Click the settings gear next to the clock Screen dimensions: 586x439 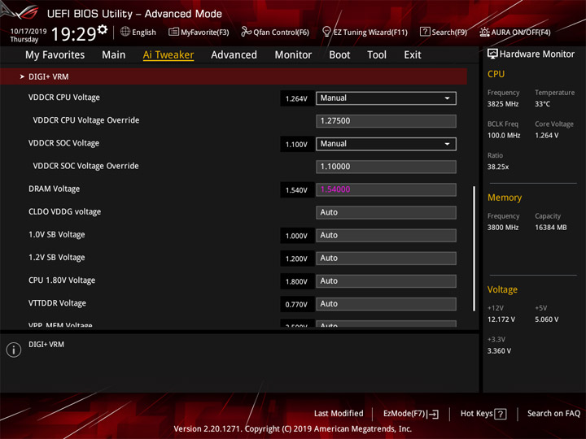click(x=103, y=29)
